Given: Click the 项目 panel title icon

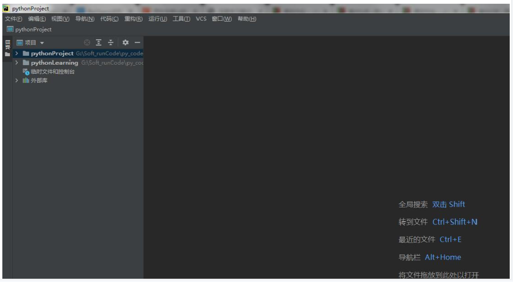Looking at the screenshot, I should (x=20, y=43).
